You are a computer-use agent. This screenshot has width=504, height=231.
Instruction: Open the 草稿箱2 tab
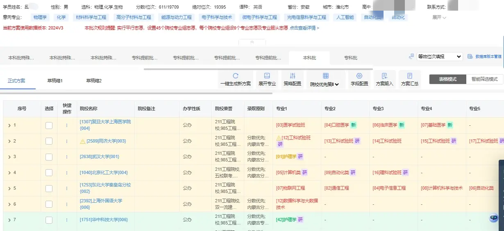[94, 81]
